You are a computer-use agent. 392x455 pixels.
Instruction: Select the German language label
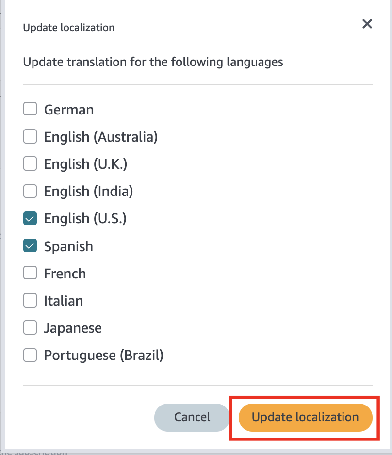pyautogui.click(x=68, y=109)
